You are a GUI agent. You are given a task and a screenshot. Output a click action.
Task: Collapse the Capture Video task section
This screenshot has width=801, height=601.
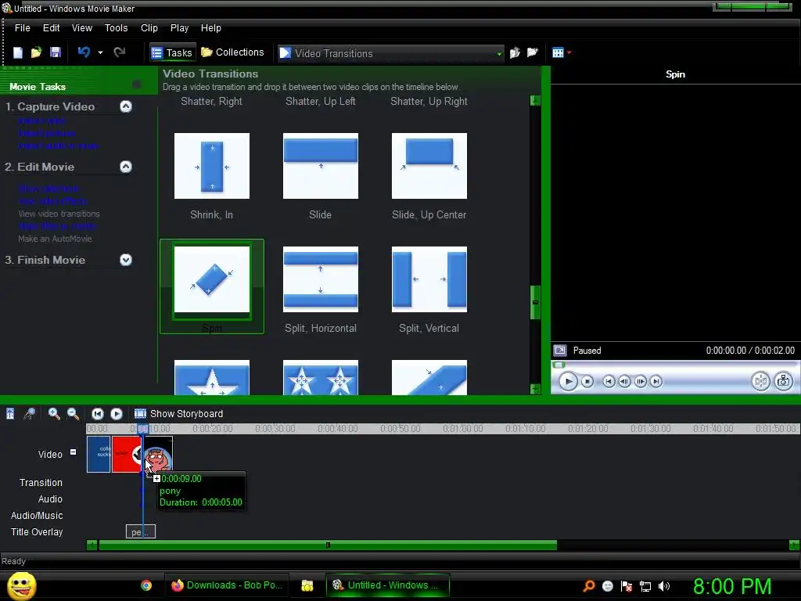(x=126, y=106)
